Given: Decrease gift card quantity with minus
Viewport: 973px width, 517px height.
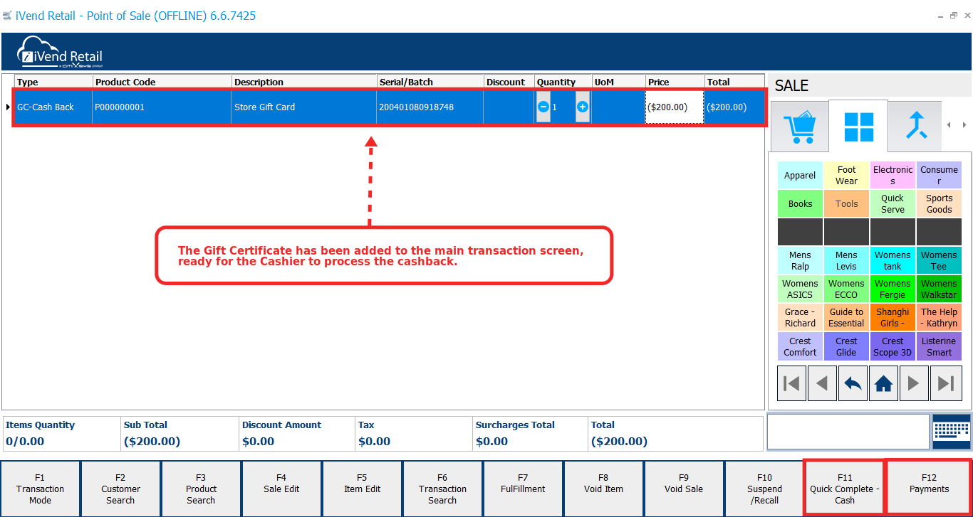Looking at the screenshot, I should pyautogui.click(x=543, y=107).
